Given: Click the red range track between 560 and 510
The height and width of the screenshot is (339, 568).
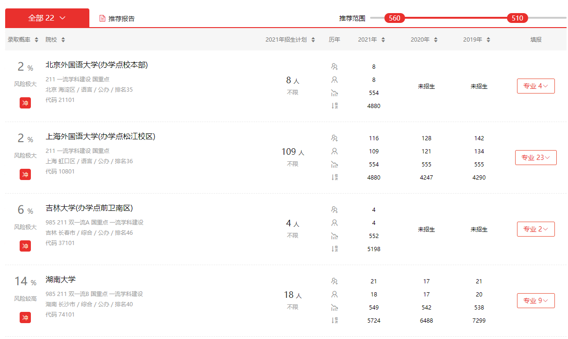Looking at the screenshot, I should click(456, 18).
